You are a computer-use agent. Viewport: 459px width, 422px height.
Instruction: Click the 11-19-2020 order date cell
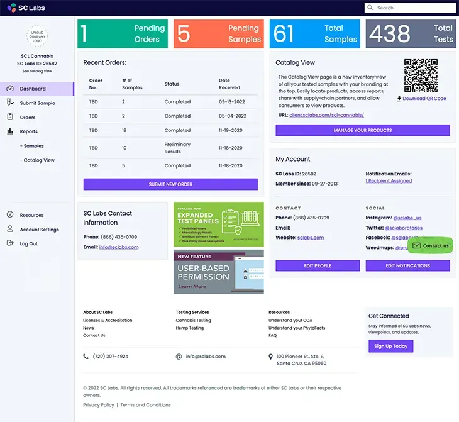coord(231,130)
